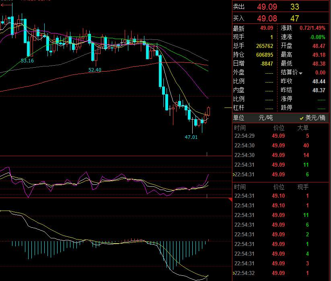
Task: Select the big-order row with volume 14
Action: point(281,155)
